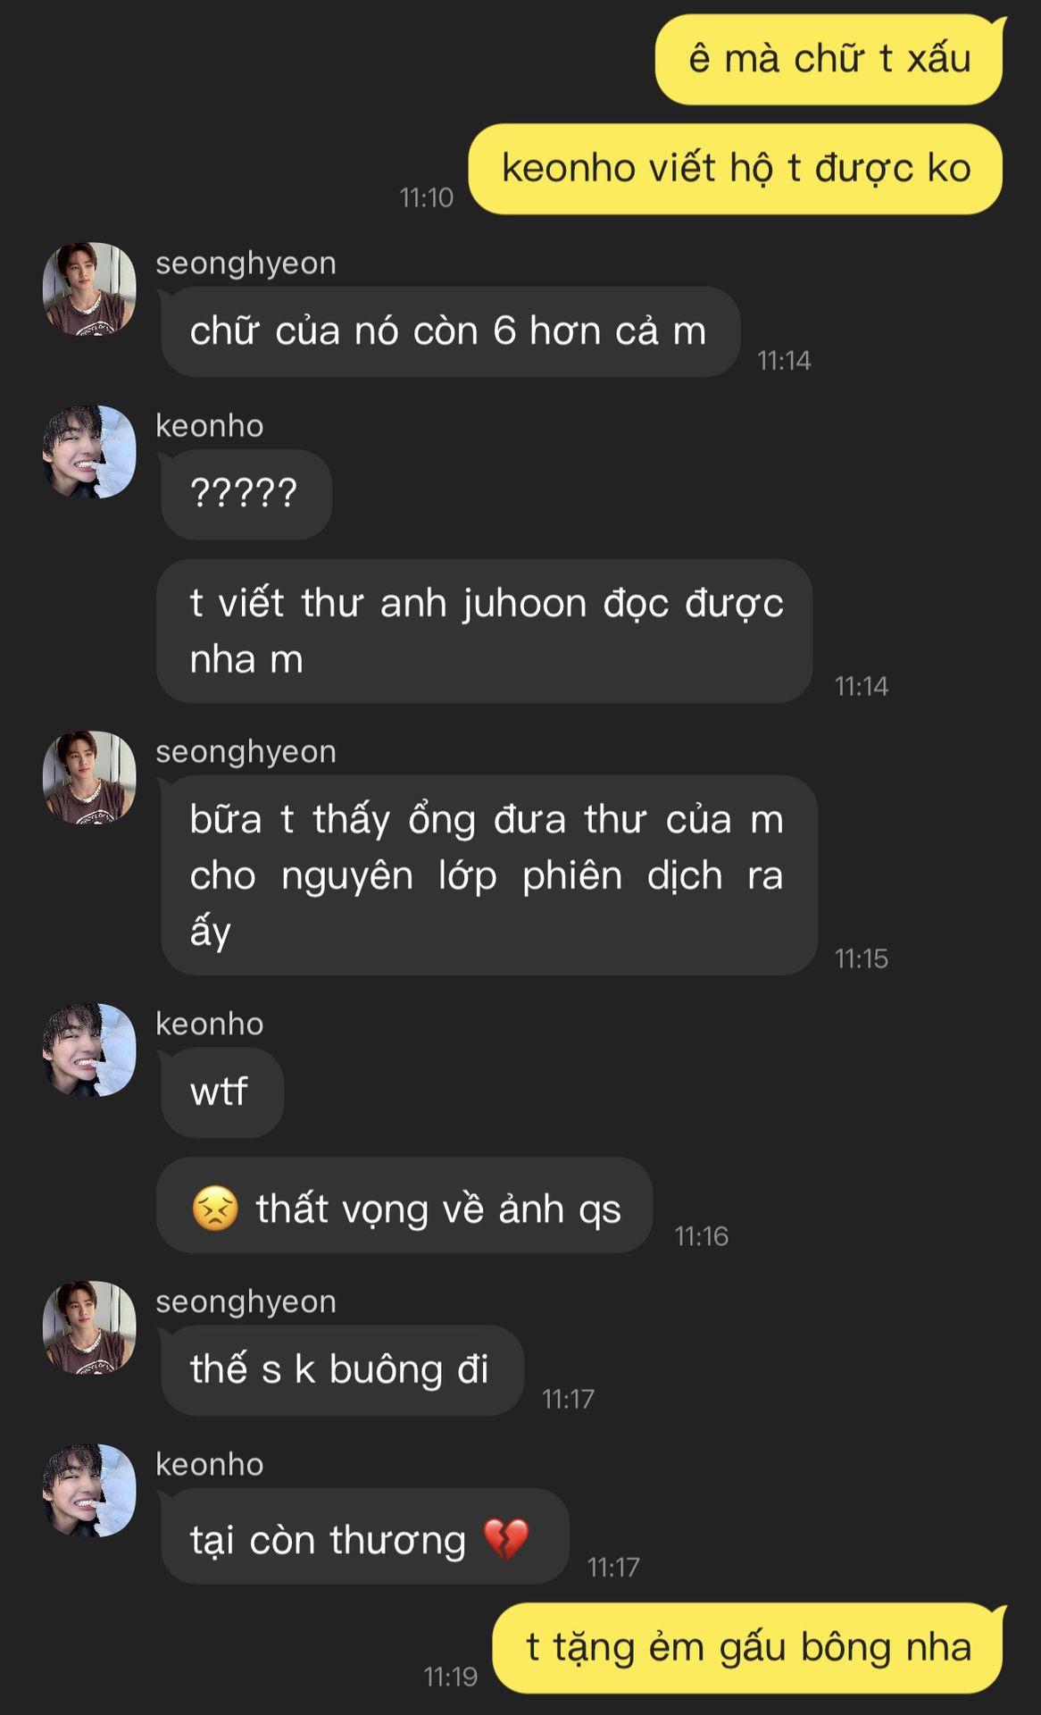
Task: Tap seonghyeon's avatar beside 'thế s k buông đi'
Action: coord(89,1328)
